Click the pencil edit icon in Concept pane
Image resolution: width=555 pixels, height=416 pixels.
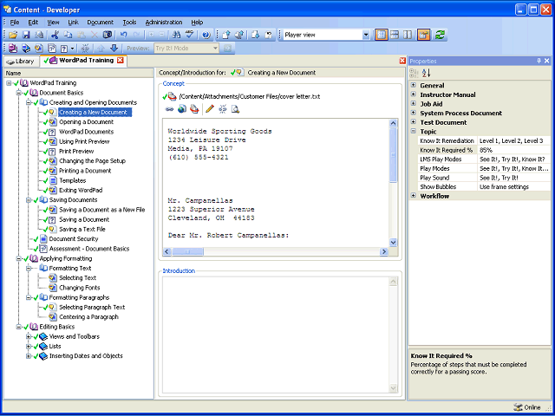209,109
